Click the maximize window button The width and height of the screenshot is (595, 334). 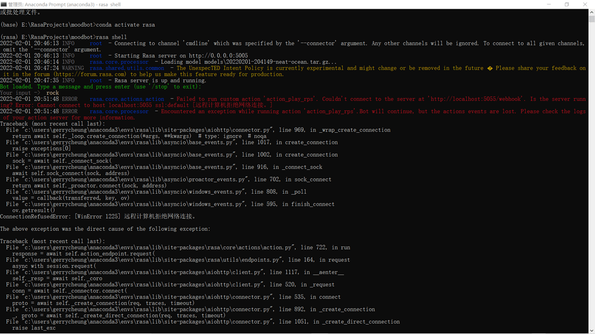pos(566,5)
